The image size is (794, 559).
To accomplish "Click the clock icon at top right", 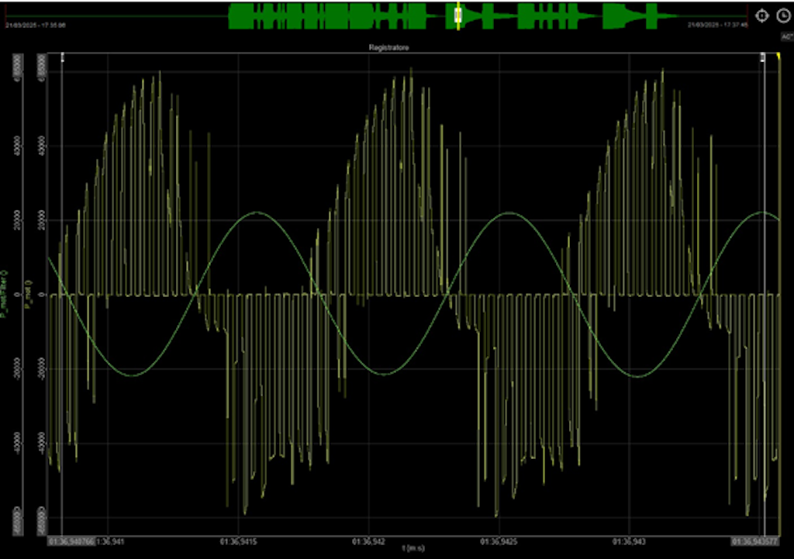I will (x=783, y=16).
